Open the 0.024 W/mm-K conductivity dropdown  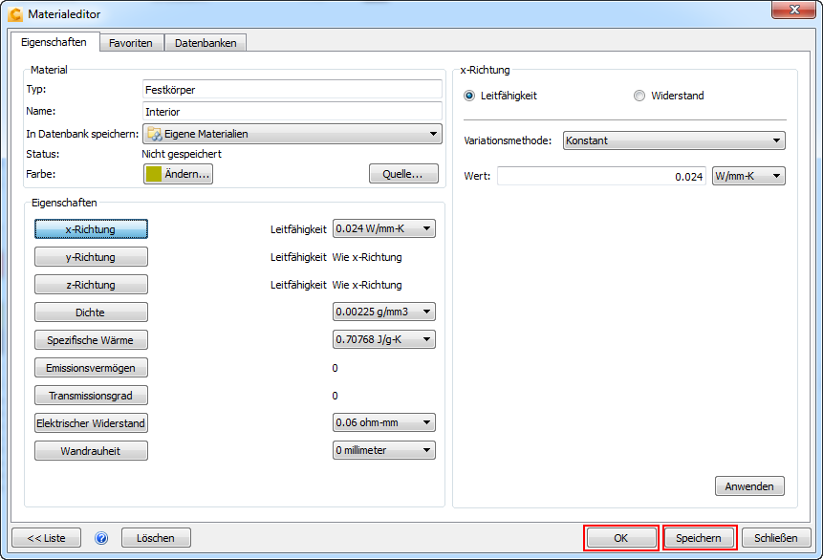(383, 228)
